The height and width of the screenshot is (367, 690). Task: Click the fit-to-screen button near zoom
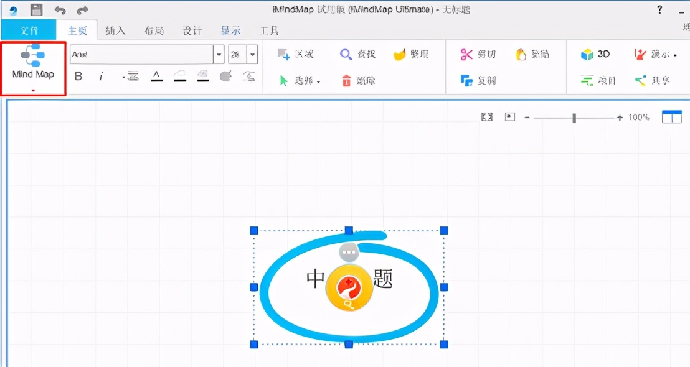pyautogui.click(x=487, y=117)
